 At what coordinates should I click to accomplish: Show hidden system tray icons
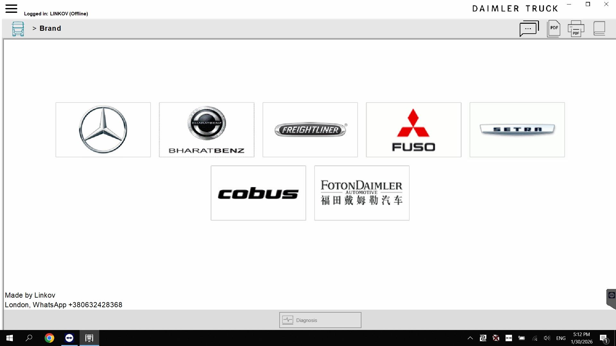(x=470, y=338)
